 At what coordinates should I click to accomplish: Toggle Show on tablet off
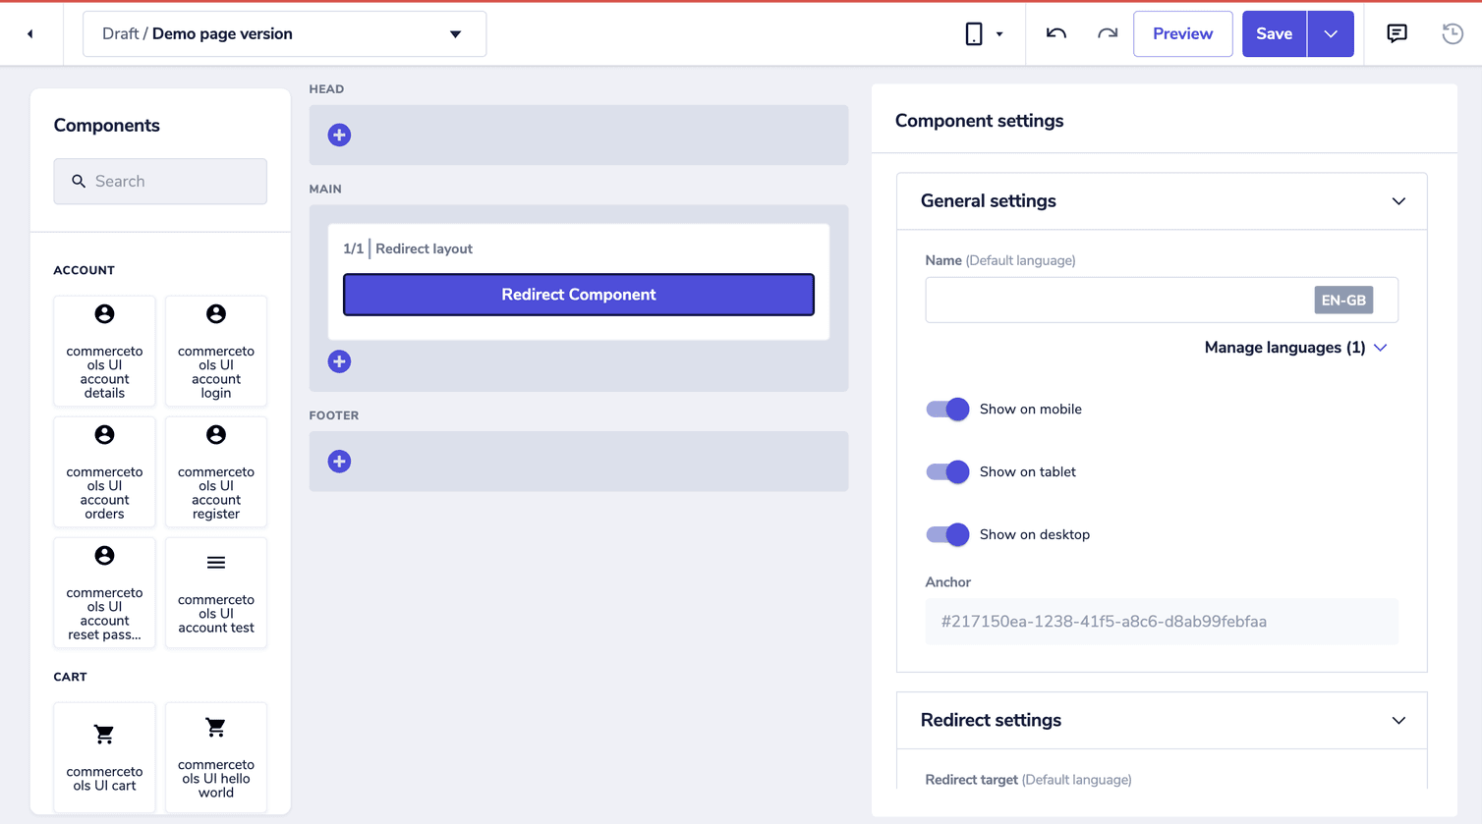pos(945,471)
